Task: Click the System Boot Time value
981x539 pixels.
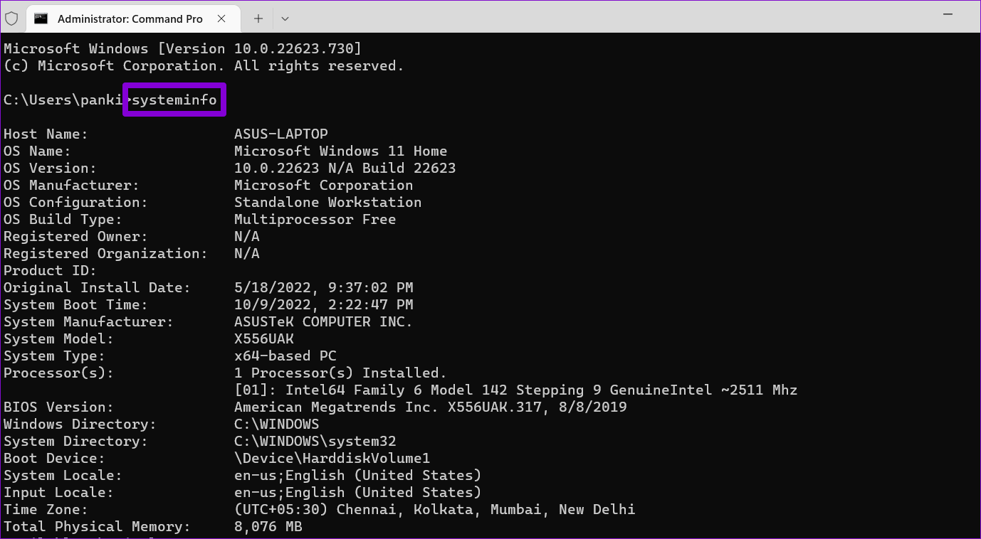Action: point(323,304)
